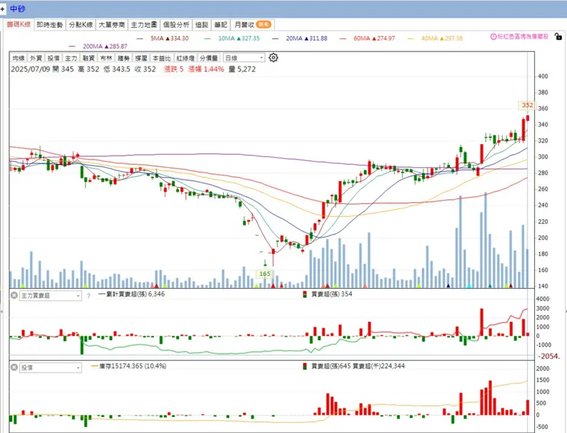Click the pink info circle icon

click(493, 37)
